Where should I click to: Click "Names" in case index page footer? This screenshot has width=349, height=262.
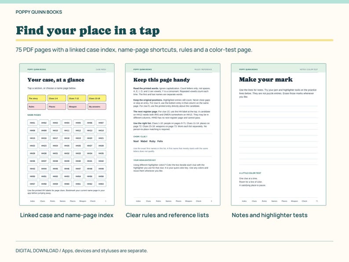tap(62, 201)
